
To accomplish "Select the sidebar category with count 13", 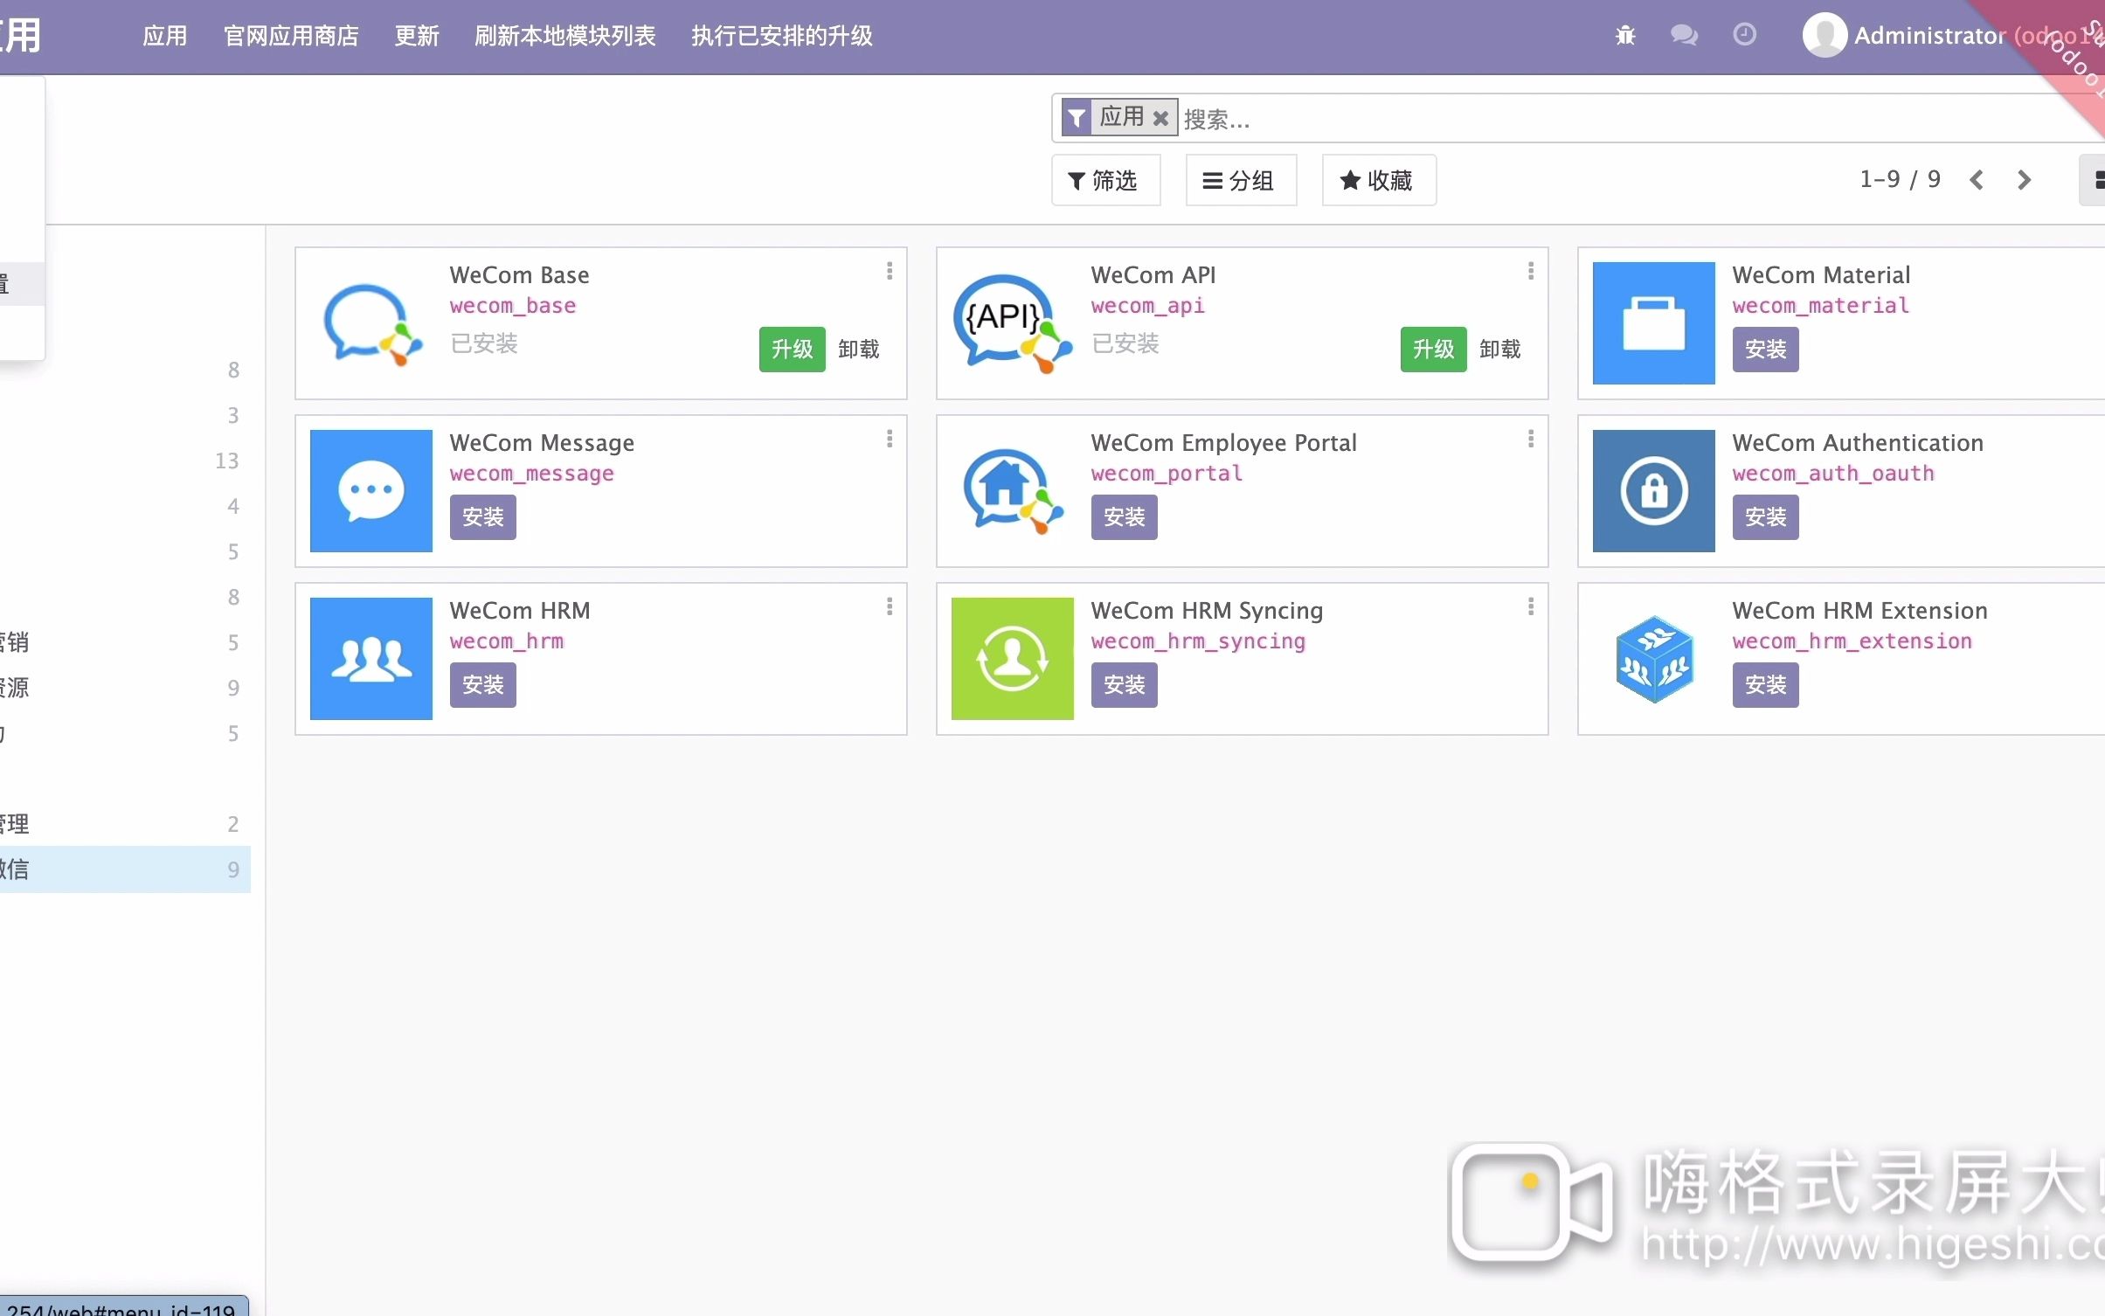I will pyautogui.click(x=125, y=461).
